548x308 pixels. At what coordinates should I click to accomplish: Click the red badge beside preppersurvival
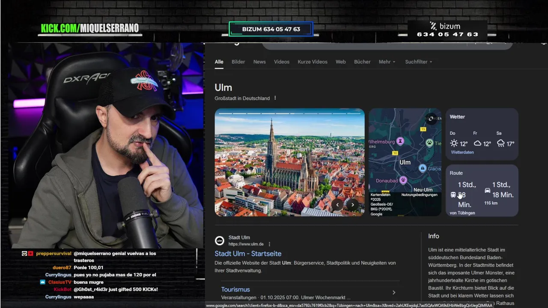point(31,253)
